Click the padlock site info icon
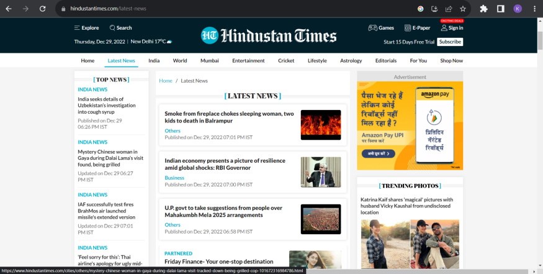 63,9
